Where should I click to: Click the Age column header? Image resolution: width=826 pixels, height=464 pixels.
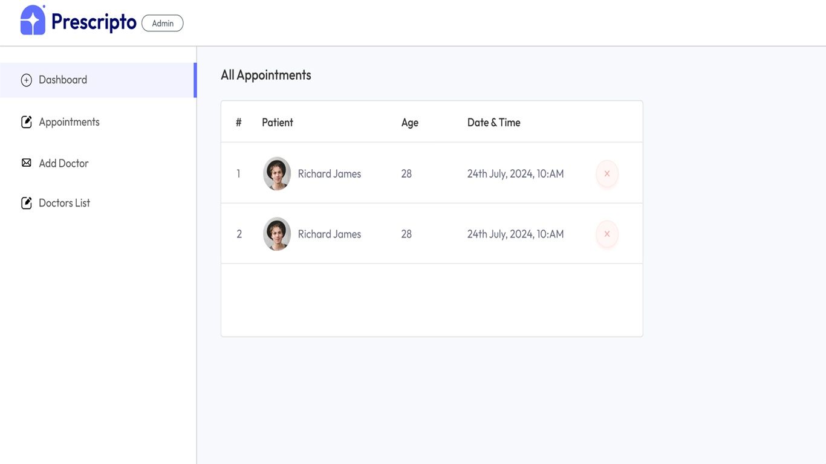pyautogui.click(x=410, y=123)
